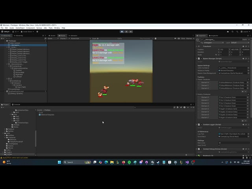
Task: Switch to the Console tab
Action: [16, 104]
